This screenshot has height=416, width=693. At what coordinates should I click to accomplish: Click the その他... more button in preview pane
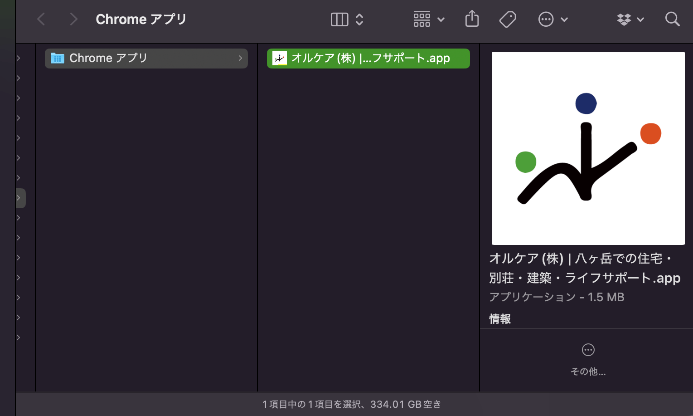[x=588, y=360]
